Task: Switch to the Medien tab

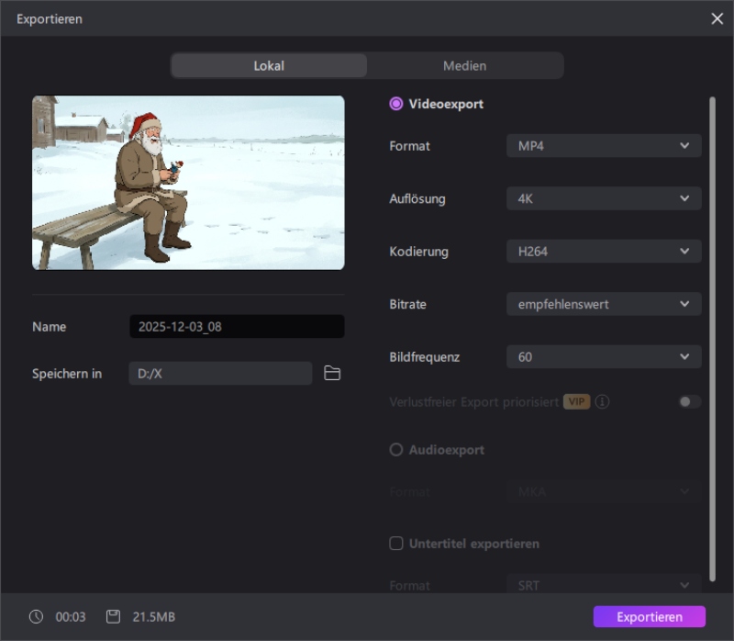Action: tap(464, 66)
